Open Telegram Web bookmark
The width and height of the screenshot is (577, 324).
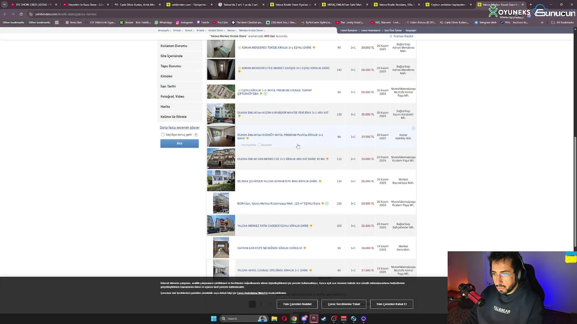pos(485,22)
